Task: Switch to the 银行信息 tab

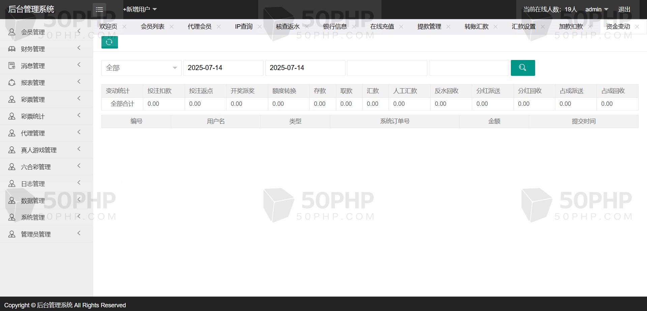Action: (x=335, y=27)
